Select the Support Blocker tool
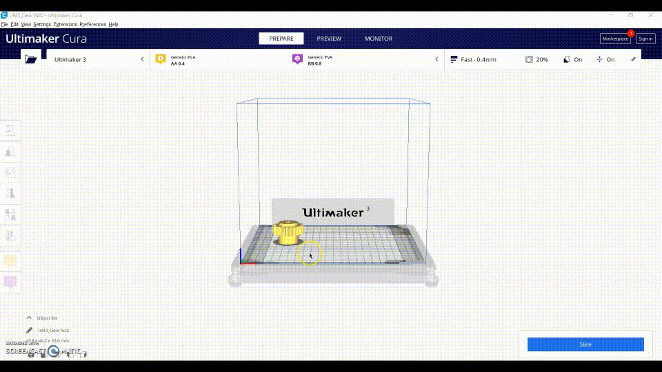The height and width of the screenshot is (372, 662). point(10,236)
